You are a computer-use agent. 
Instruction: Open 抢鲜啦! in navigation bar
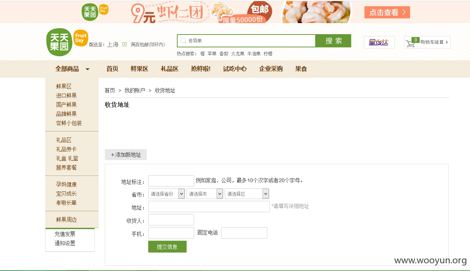point(200,69)
